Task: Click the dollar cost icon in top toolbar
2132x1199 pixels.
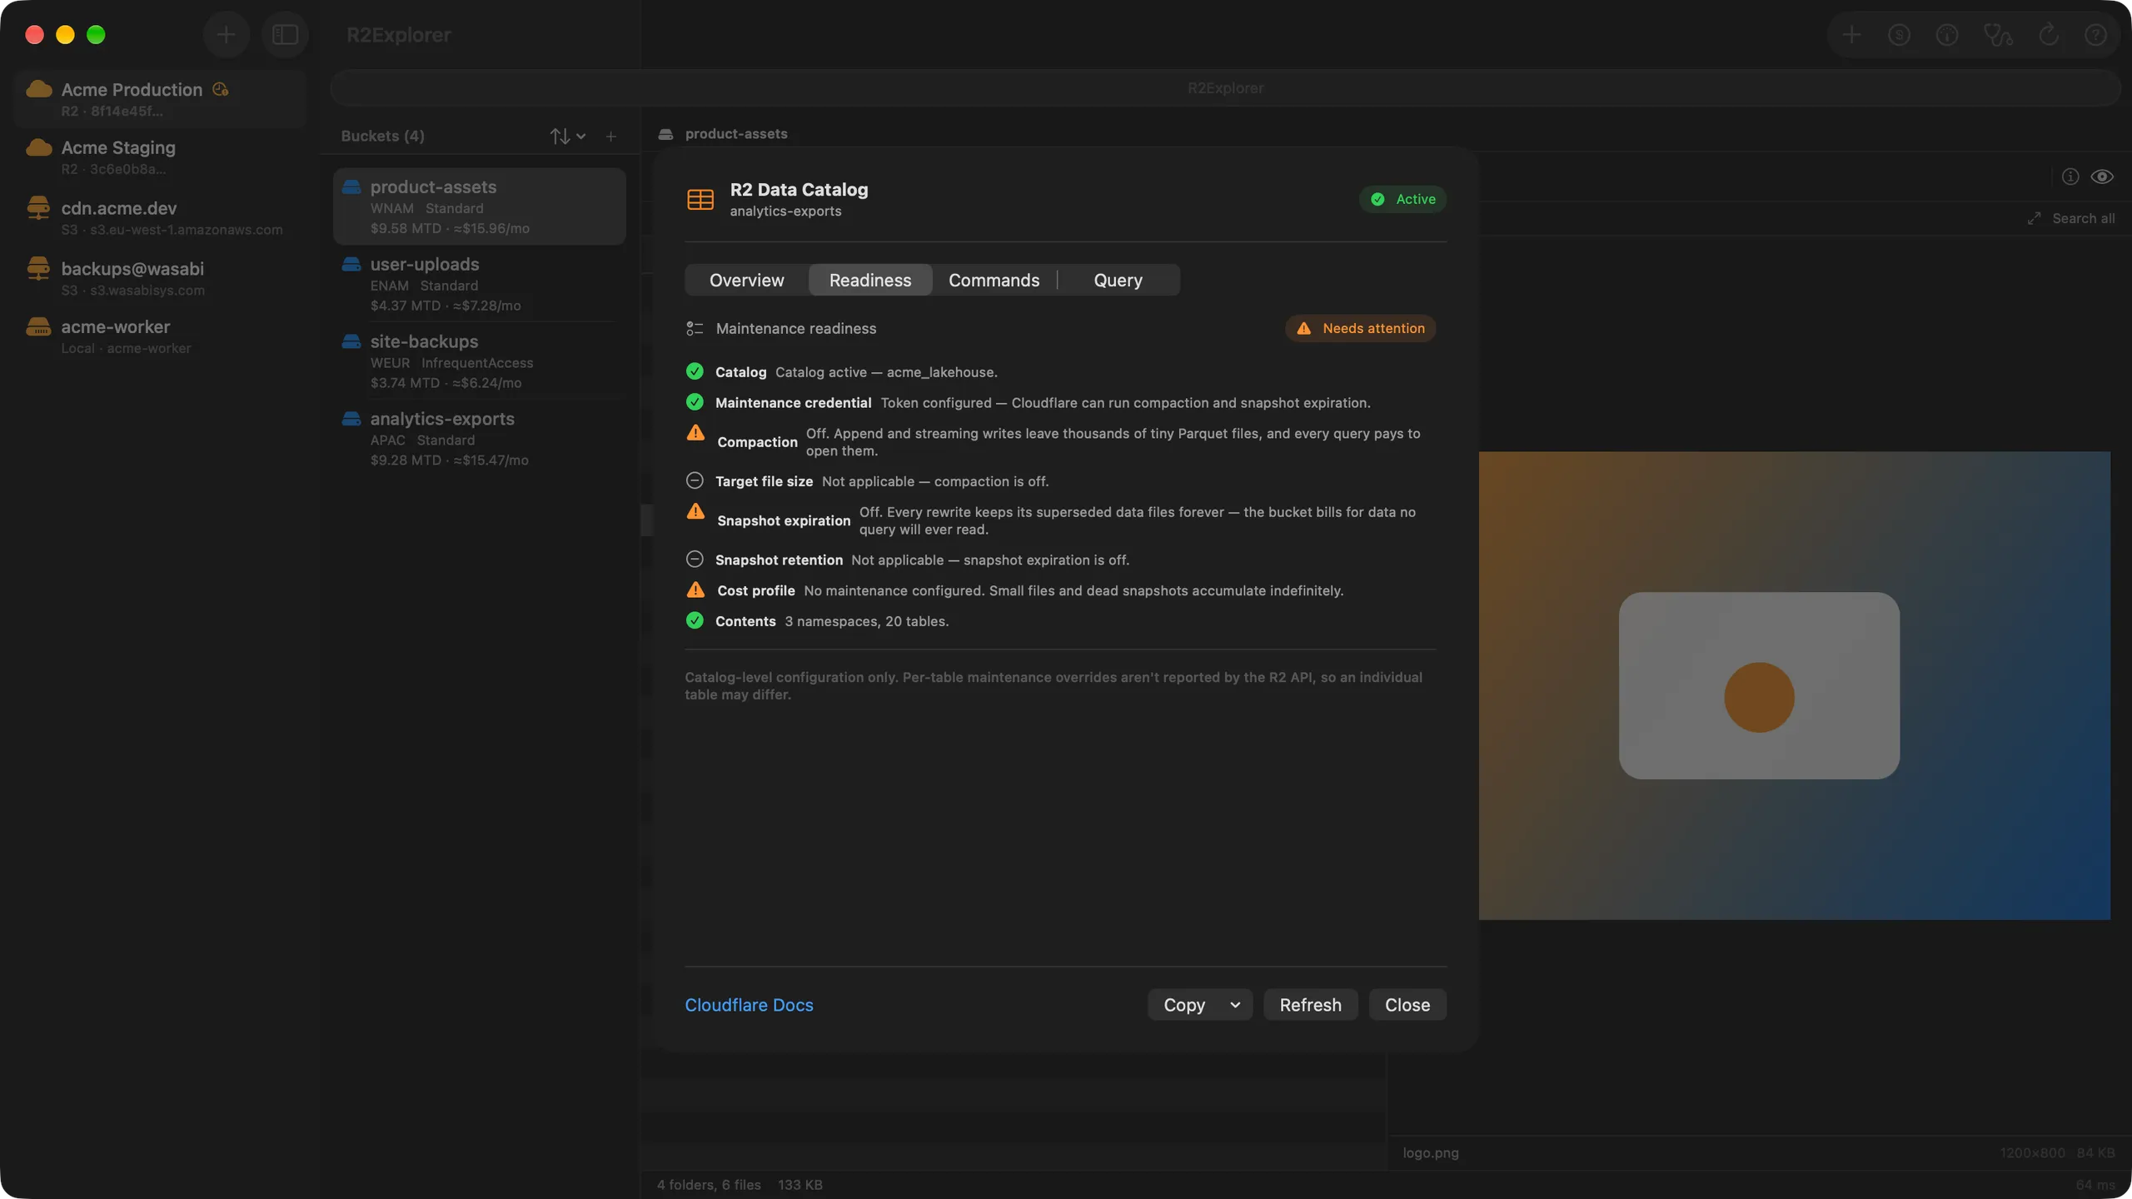Action: 1899,35
